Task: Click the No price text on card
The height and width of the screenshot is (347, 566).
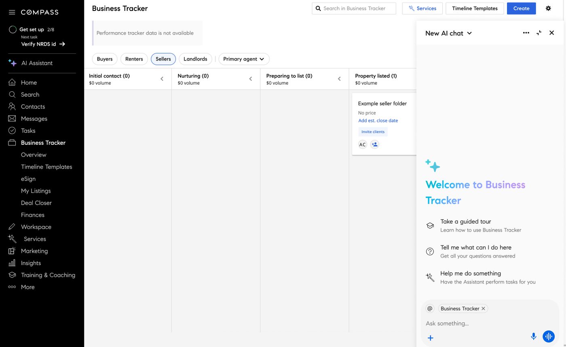Action: pos(367,113)
